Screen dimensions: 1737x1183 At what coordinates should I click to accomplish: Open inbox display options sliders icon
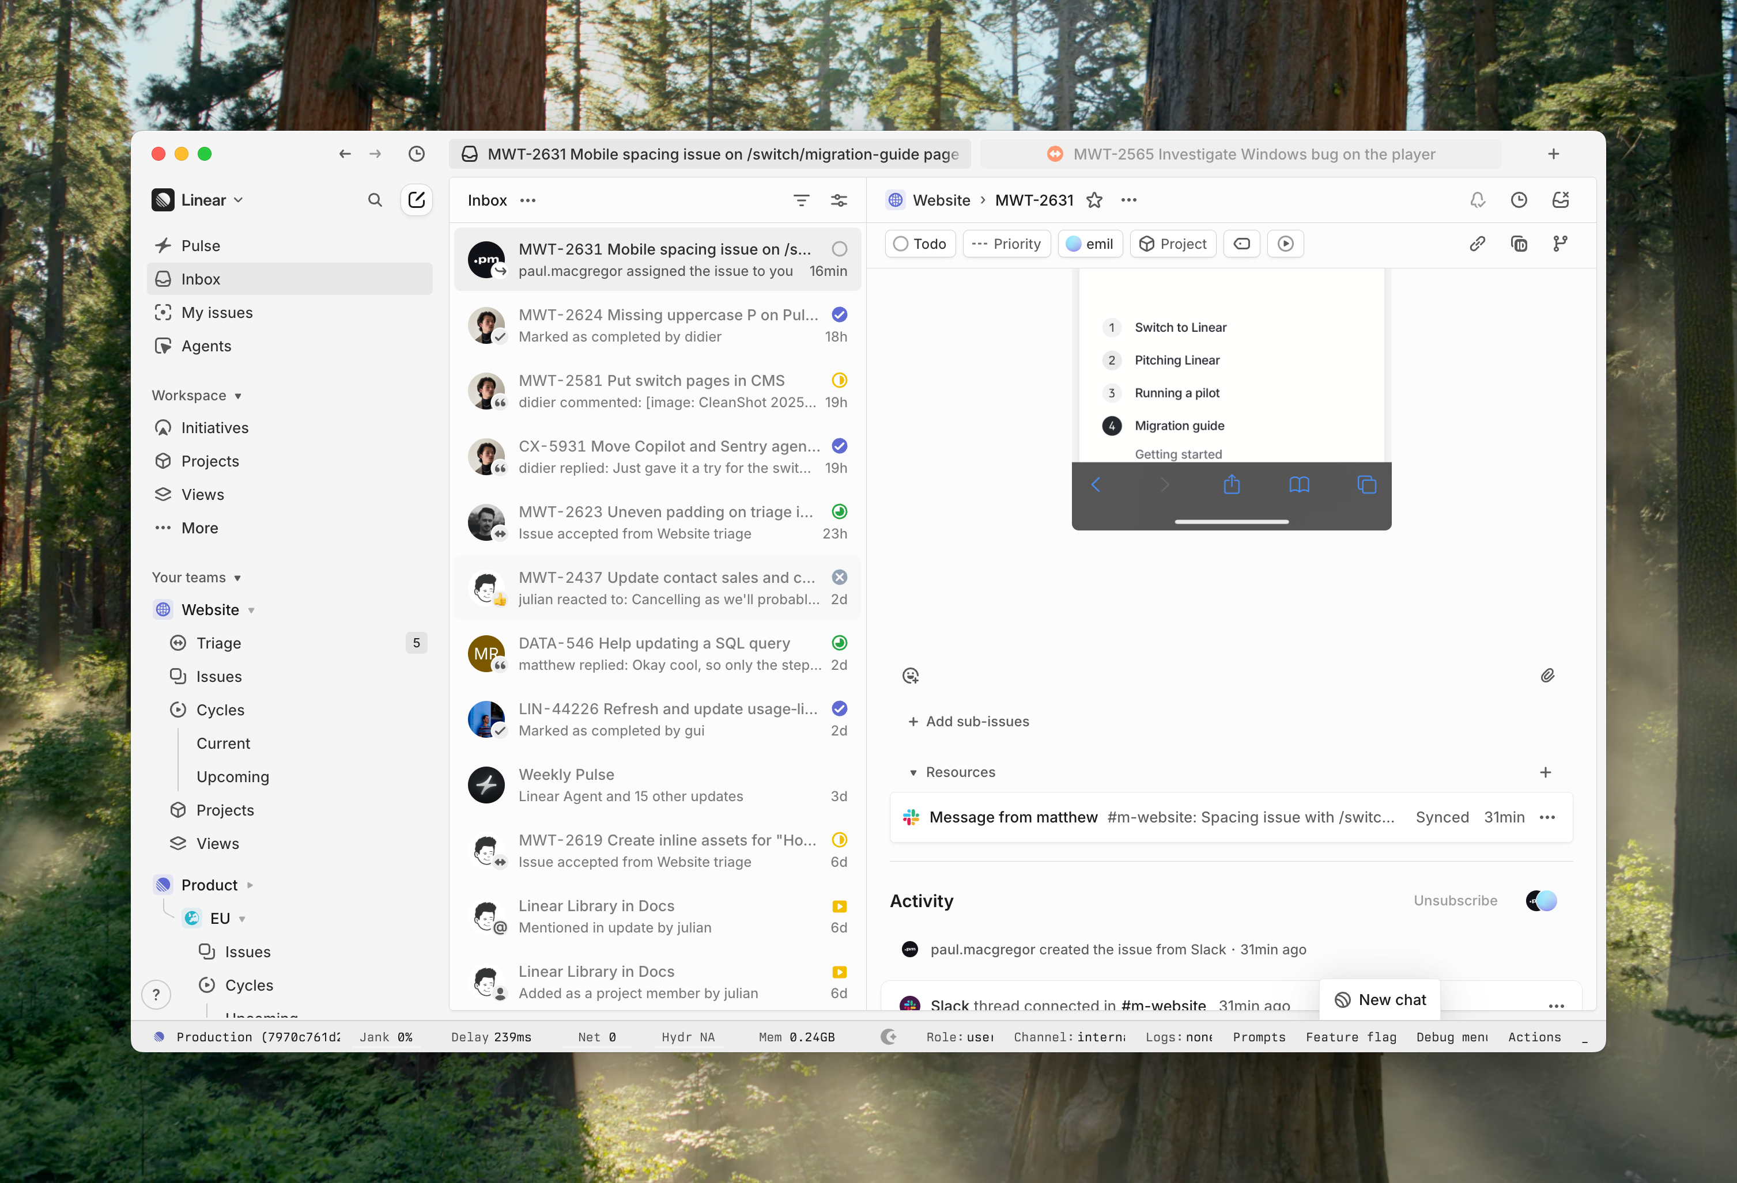click(839, 200)
